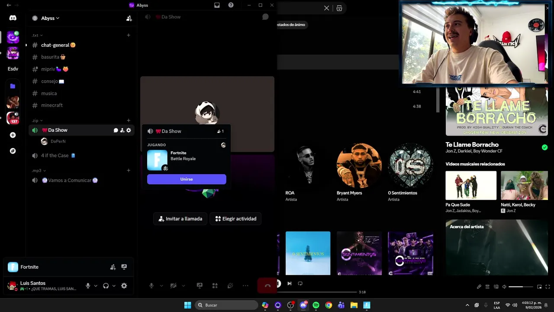Enter Spotify full screen mode

[x=548, y=287]
